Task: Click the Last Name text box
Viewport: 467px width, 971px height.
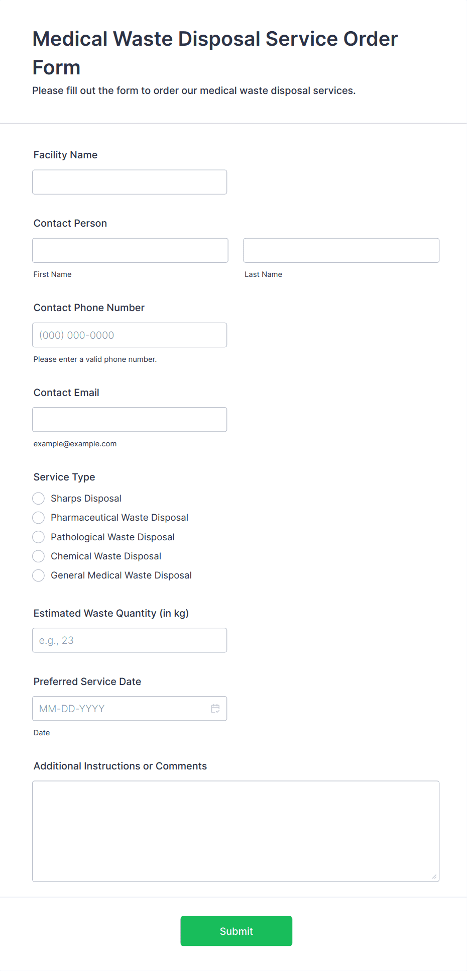Action: [x=341, y=250]
